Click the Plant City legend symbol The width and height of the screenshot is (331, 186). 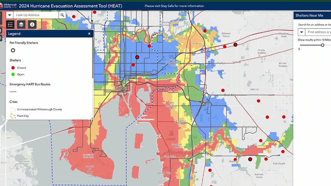13,116
